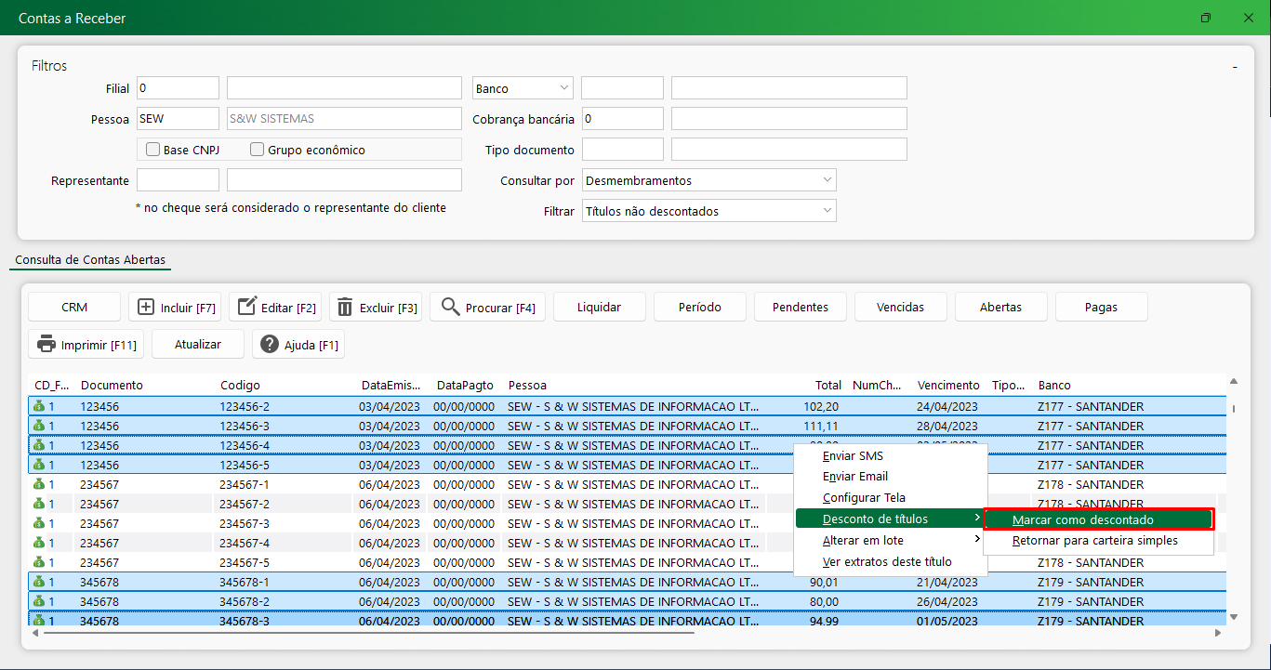Image resolution: width=1271 pixels, height=670 pixels.
Task: Click the Representante code input field
Action: click(178, 180)
